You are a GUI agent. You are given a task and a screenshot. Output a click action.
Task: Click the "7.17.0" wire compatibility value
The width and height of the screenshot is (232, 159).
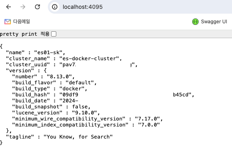pos(148,119)
